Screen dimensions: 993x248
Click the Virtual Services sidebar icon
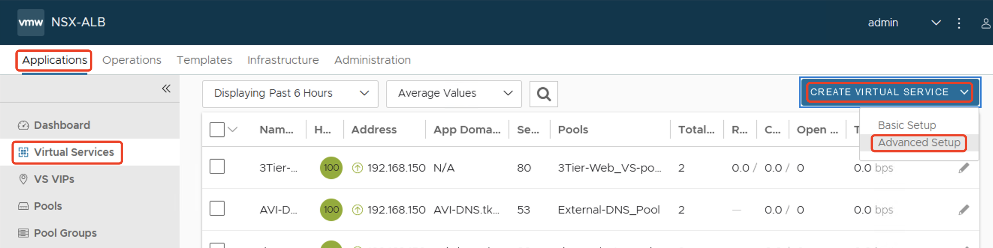(x=23, y=152)
